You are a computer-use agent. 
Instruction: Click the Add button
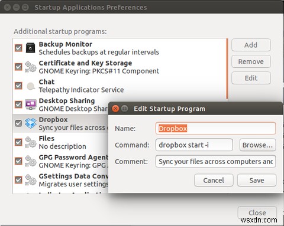tap(251, 45)
